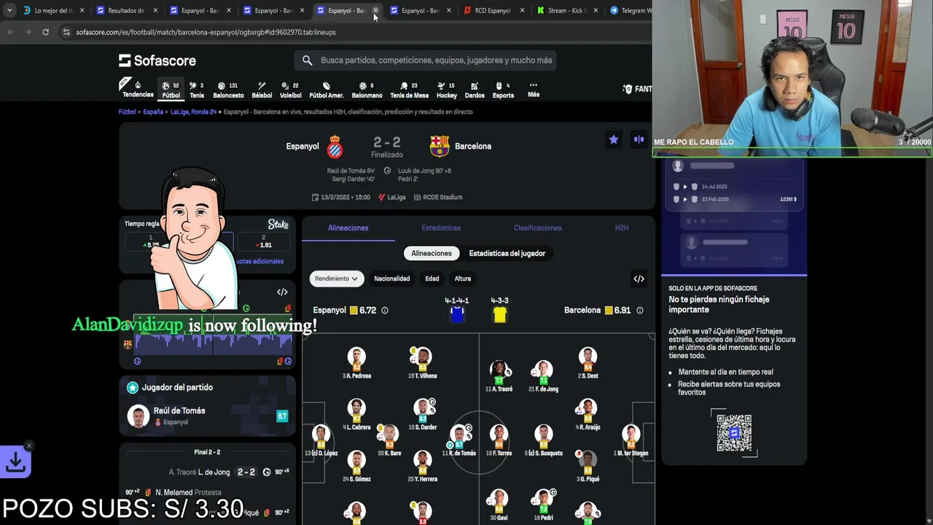Click the España breadcrumb link
Image resolution: width=933 pixels, height=525 pixels.
click(153, 112)
